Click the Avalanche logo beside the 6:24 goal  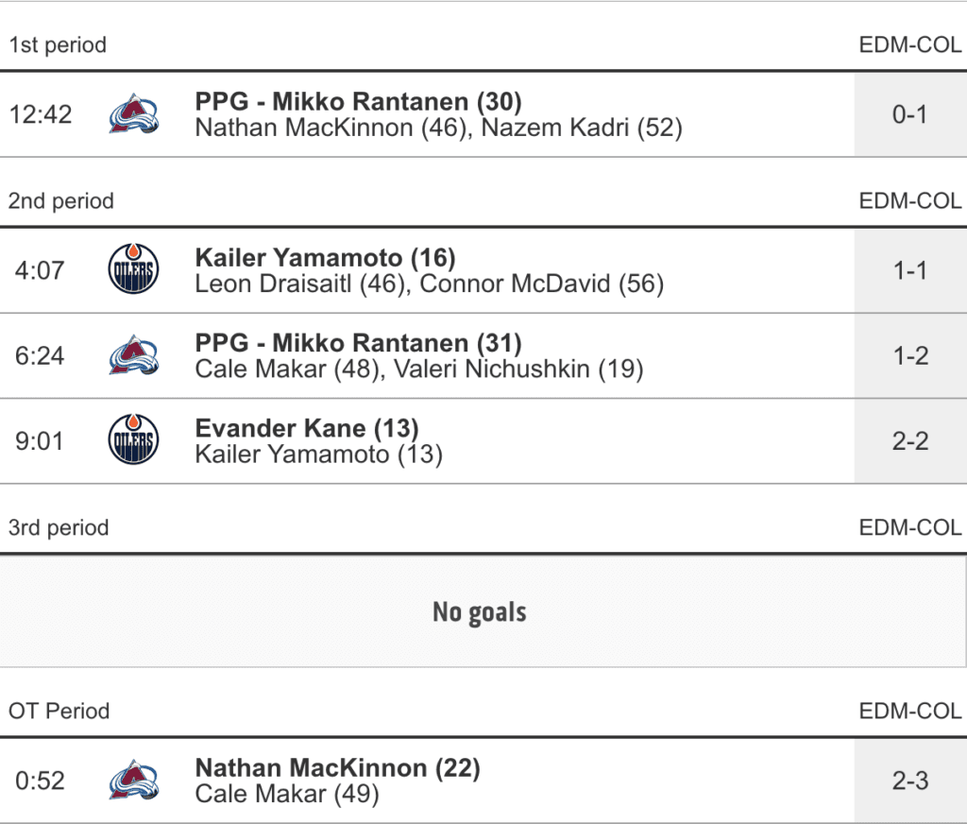click(133, 355)
